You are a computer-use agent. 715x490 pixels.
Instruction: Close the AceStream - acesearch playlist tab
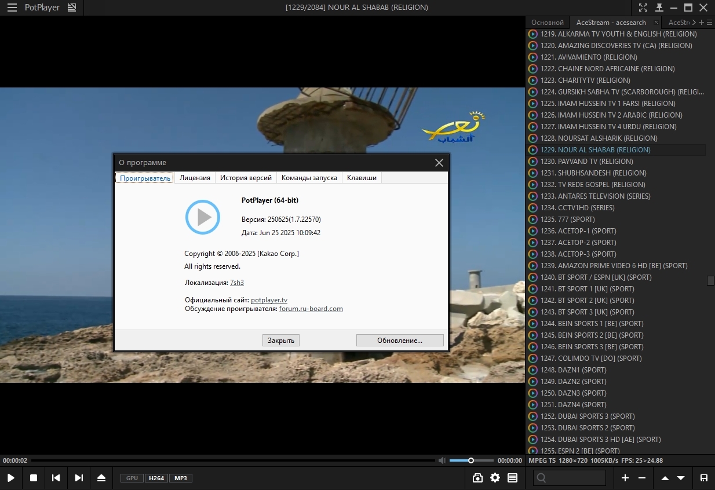(x=656, y=23)
